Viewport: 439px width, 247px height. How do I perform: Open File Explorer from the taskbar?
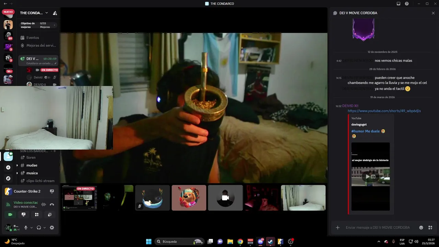(x=230, y=242)
